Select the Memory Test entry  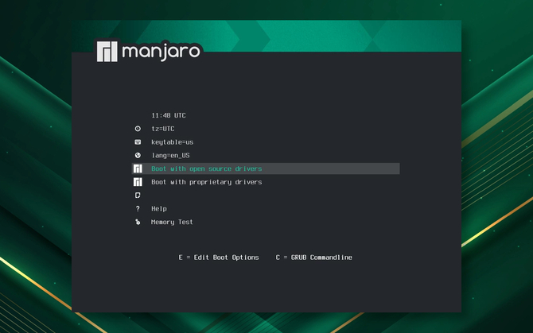[172, 222]
